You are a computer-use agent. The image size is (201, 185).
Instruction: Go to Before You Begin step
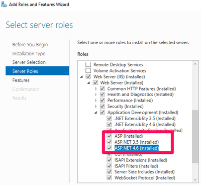pyautogui.click(x=30, y=45)
